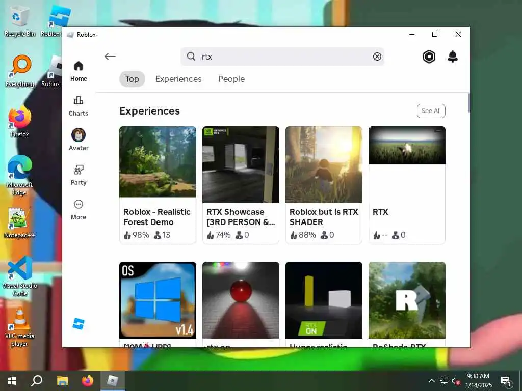Open the Action Center notifications icon
This screenshot has width=522, height=391.
point(506,381)
